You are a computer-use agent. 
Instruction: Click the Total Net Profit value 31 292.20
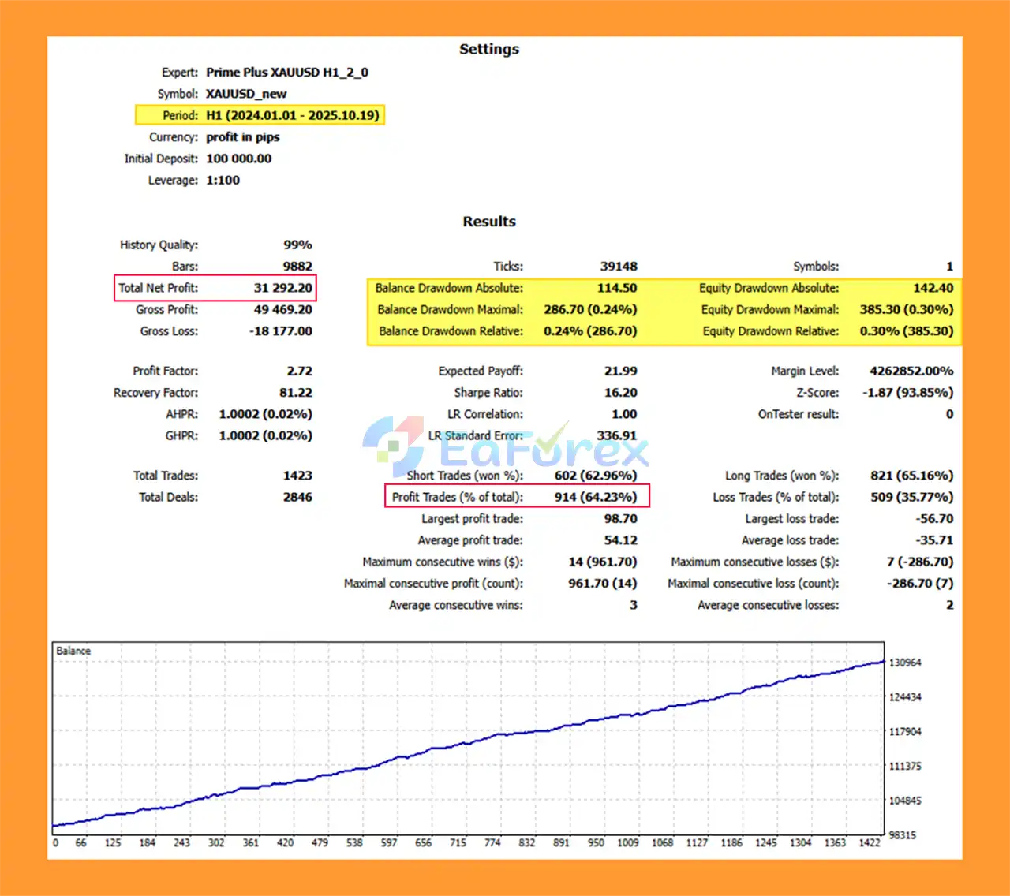282,288
